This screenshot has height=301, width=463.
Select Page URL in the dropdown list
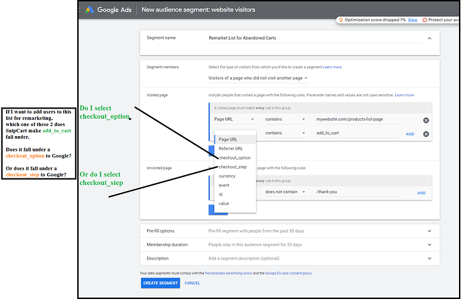[x=235, y=139]
